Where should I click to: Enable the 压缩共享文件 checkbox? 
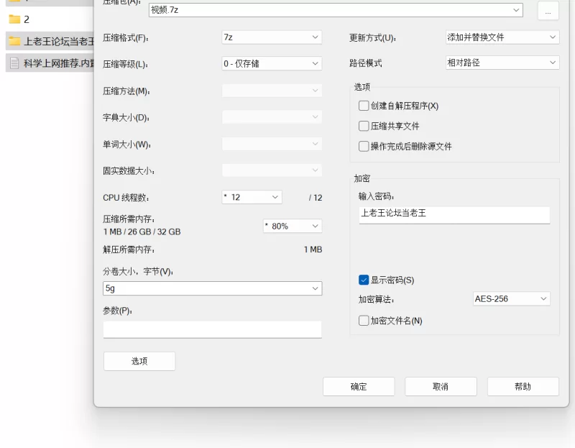coord(364,127)
